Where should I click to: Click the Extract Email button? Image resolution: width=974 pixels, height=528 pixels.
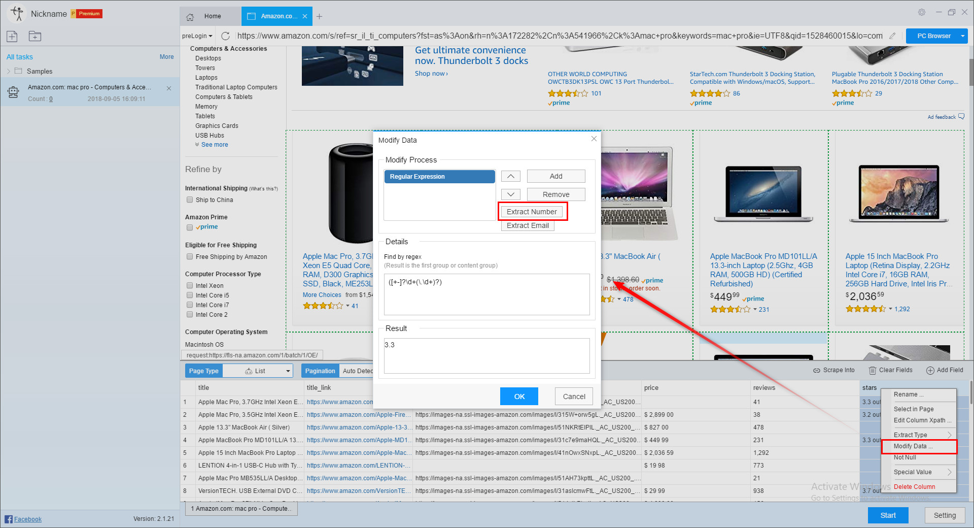point(528,225)
